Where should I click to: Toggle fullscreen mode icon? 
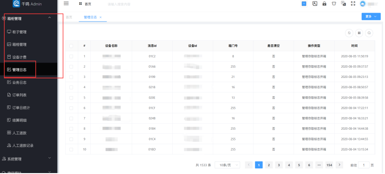tap(353, 4)
